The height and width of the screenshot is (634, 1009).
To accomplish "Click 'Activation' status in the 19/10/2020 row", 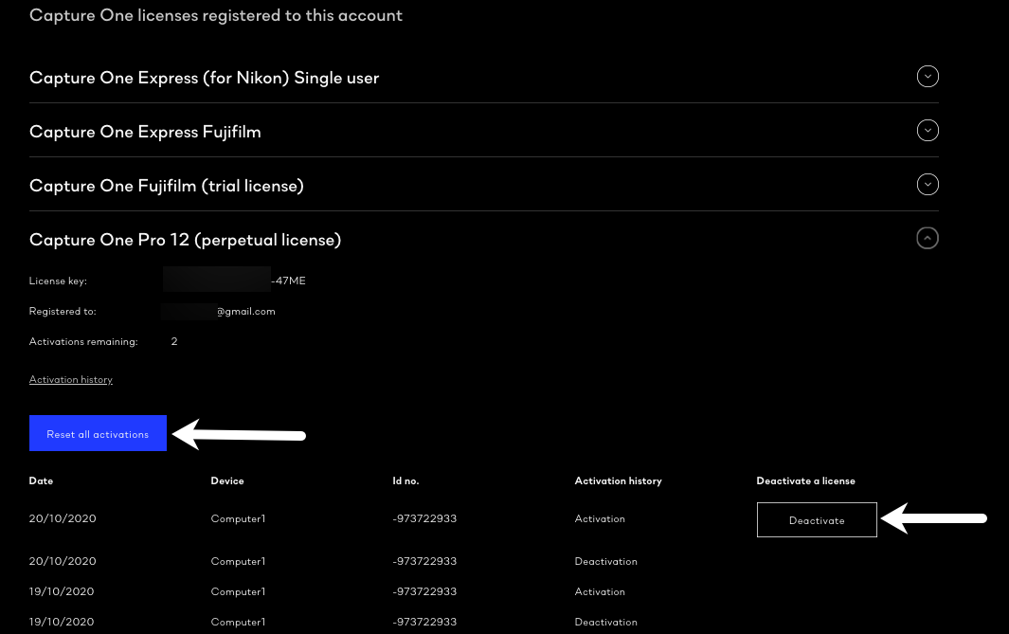I will [600, 591].
